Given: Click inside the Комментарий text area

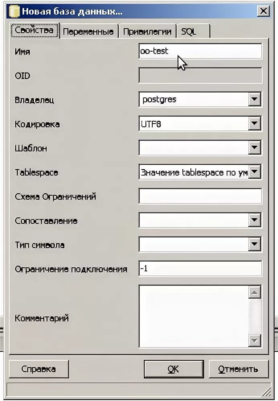Looking at the screenshot, I should (194, 316).
